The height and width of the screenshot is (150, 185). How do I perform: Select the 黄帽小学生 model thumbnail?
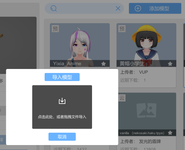coord(146,45)
